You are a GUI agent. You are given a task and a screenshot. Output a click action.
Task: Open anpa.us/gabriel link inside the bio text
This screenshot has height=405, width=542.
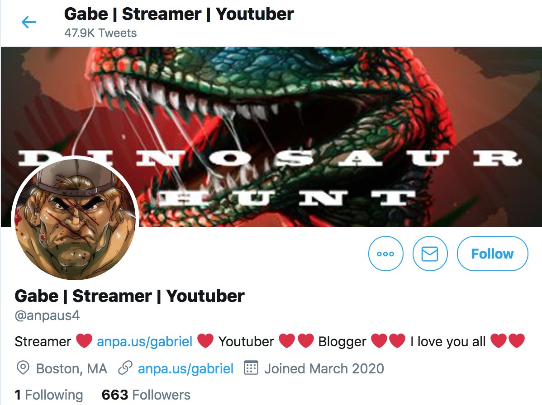(x=144, y=341)
